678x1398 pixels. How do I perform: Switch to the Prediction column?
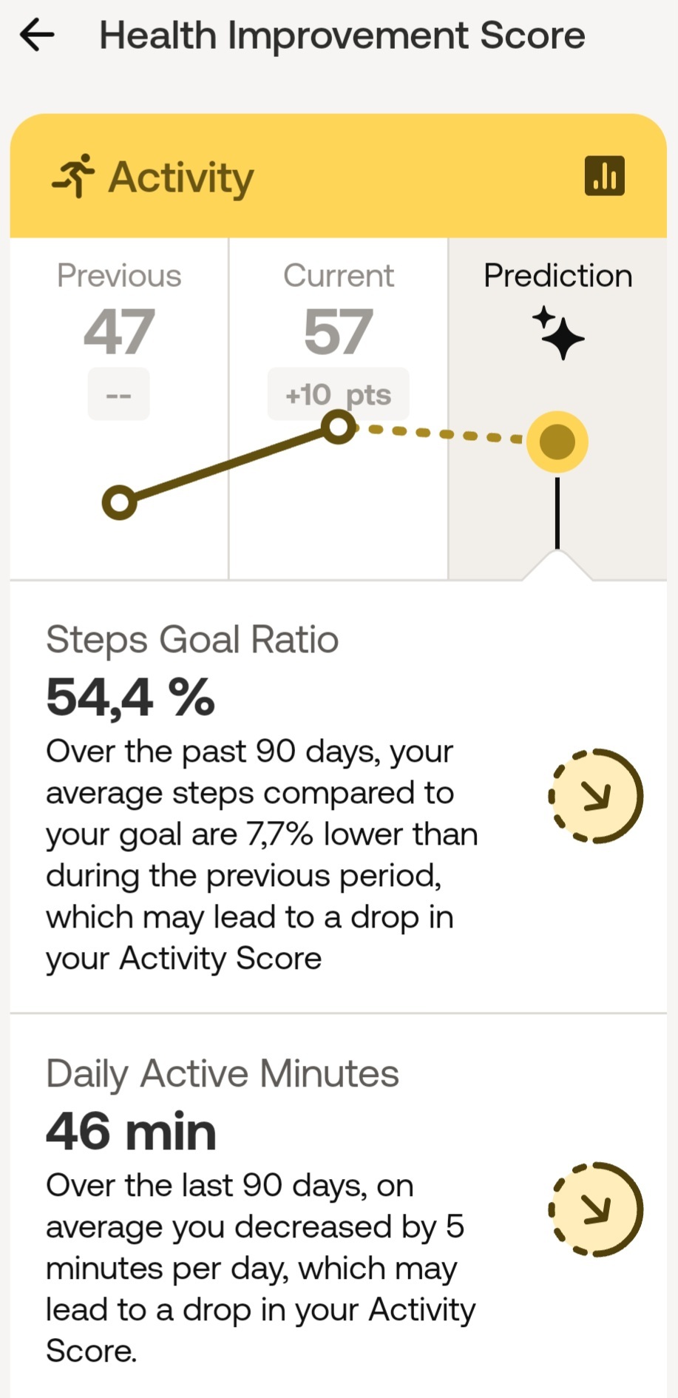(557, 274)
